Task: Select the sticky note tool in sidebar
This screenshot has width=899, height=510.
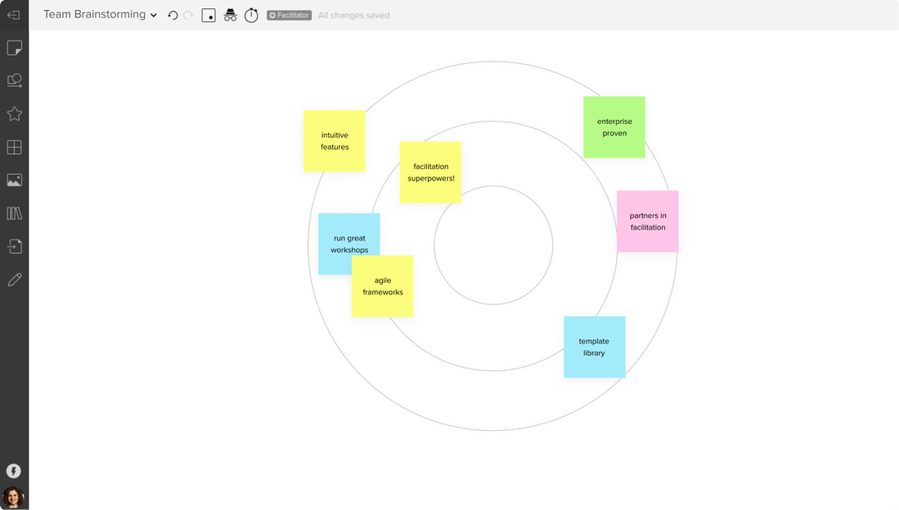Action: click(x=14, y=47)
